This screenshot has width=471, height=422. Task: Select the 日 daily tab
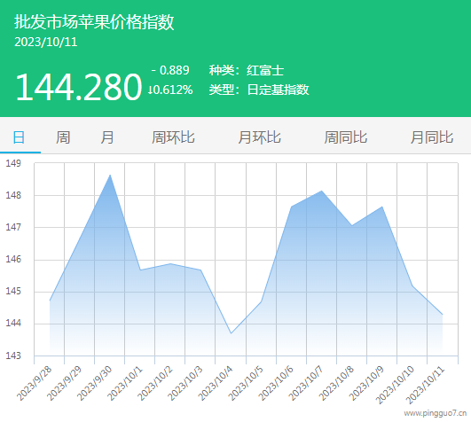(19, 137)
